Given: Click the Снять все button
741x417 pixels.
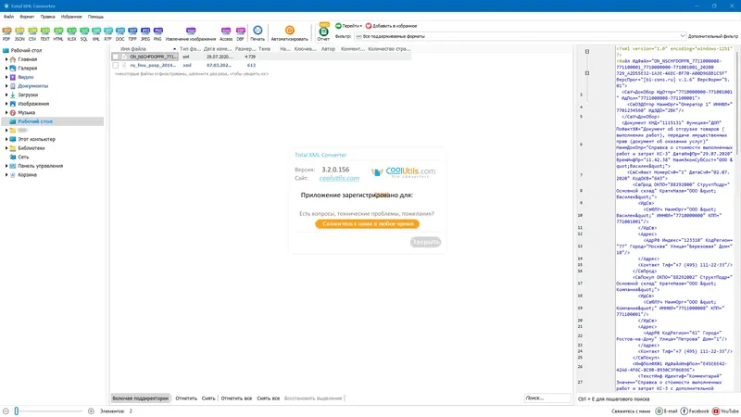Looking at the screenshot, I should [269, 398].
